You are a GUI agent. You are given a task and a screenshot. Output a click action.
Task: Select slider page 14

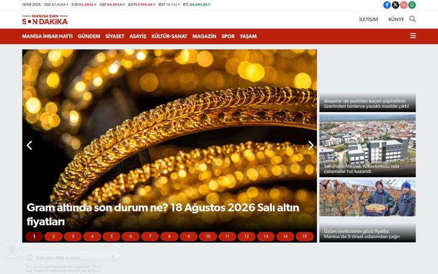point(285,236)
